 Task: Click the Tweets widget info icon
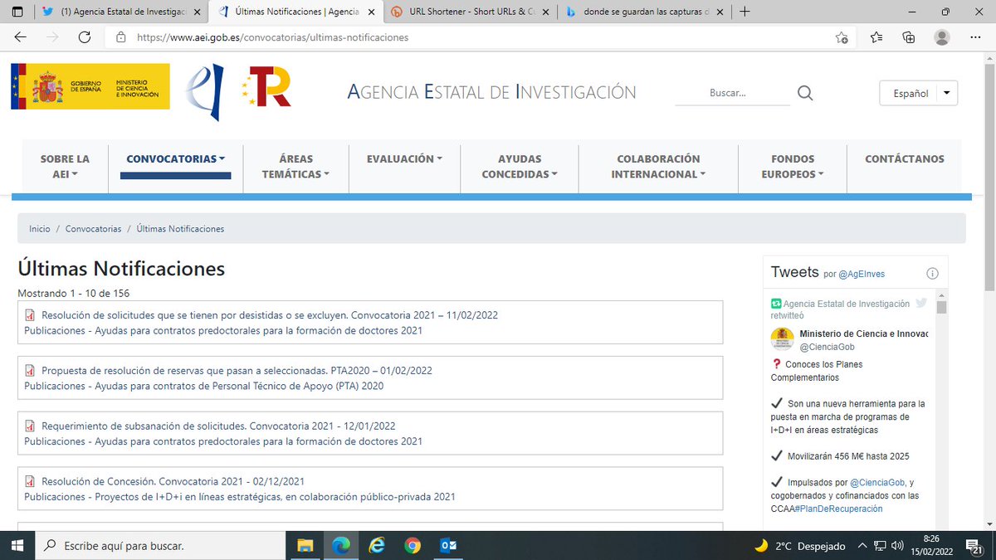click(932, 274)
